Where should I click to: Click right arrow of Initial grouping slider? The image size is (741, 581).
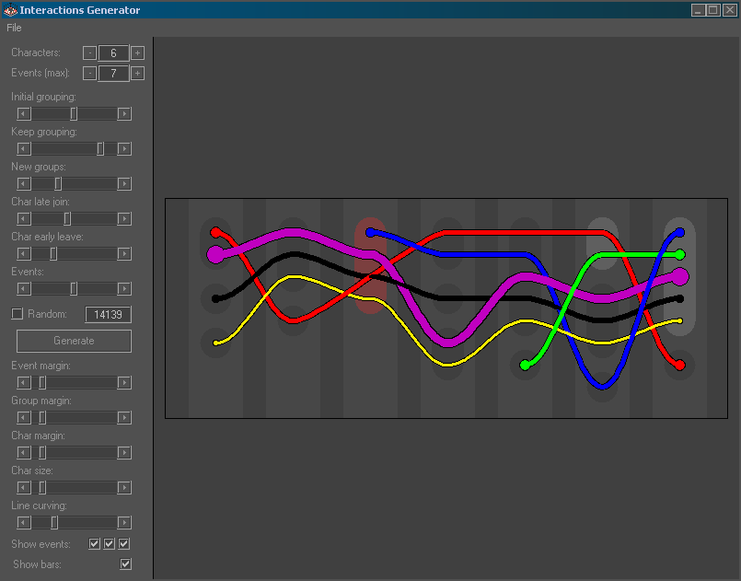tap(124, 114)
